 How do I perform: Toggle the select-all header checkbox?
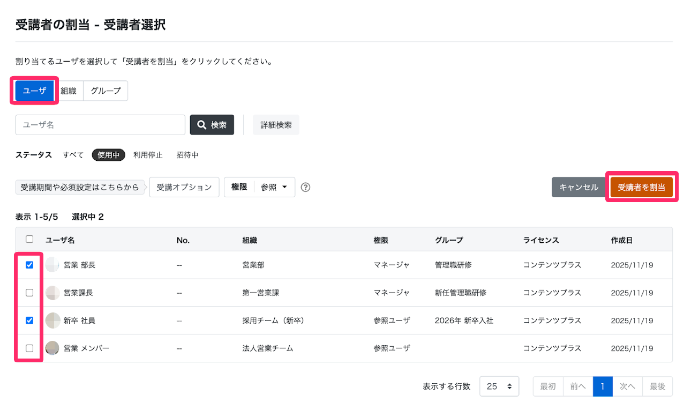coord(29,240)
